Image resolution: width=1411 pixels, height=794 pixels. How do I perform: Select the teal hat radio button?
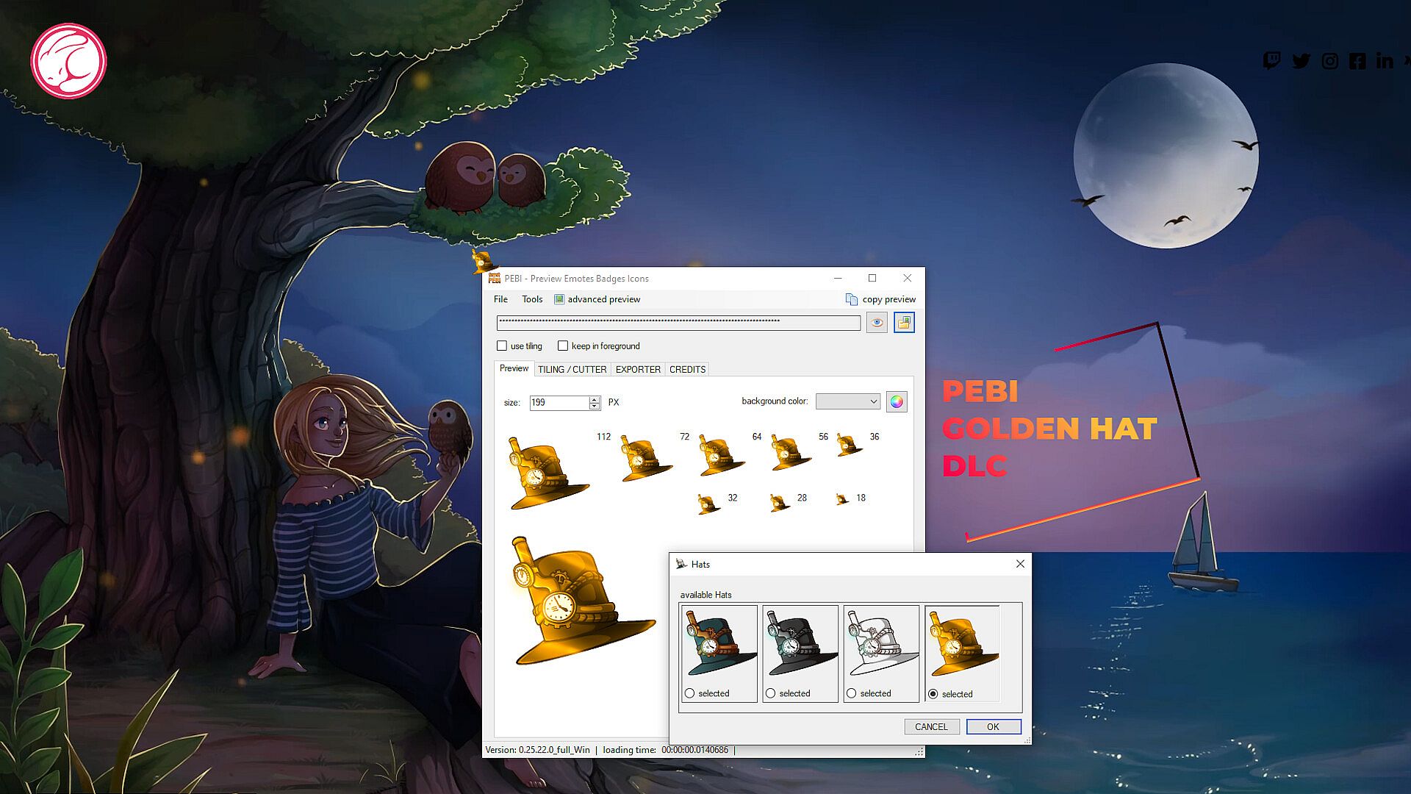pos(689,693)
